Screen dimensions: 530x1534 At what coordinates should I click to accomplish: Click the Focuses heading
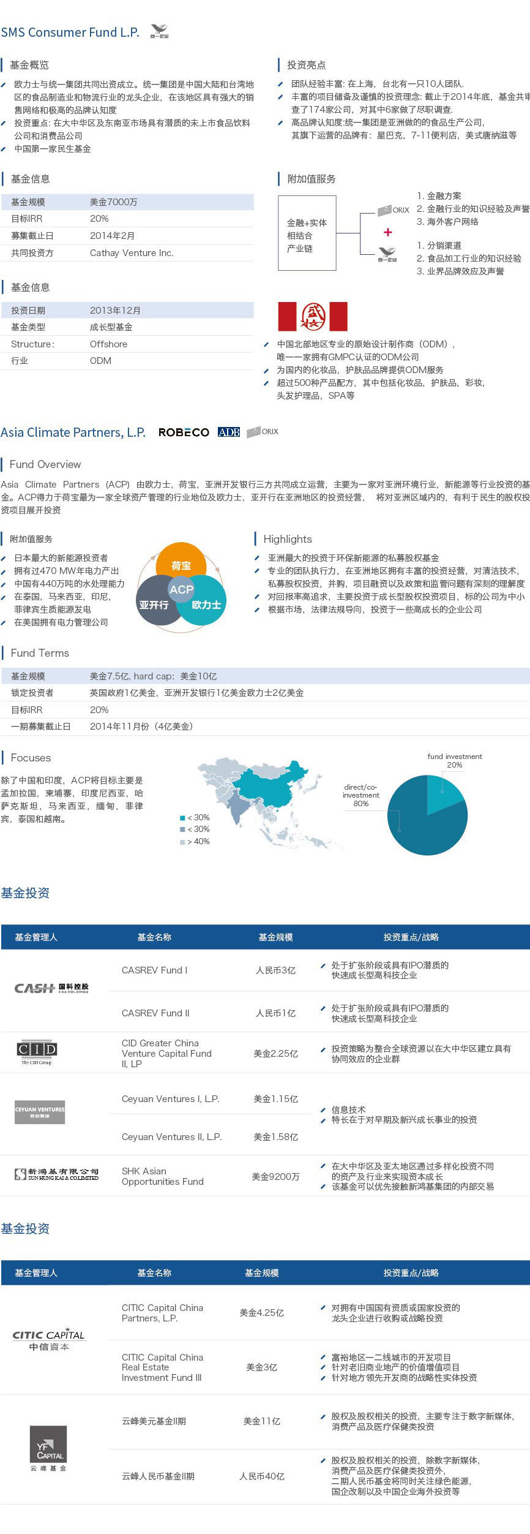31,758
